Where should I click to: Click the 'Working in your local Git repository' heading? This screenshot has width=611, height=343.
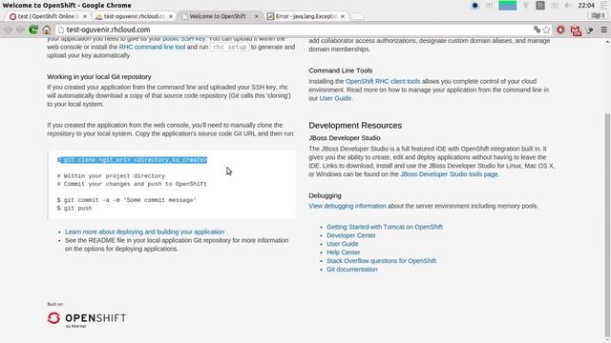pyautogui.click(x=99, y=77)
